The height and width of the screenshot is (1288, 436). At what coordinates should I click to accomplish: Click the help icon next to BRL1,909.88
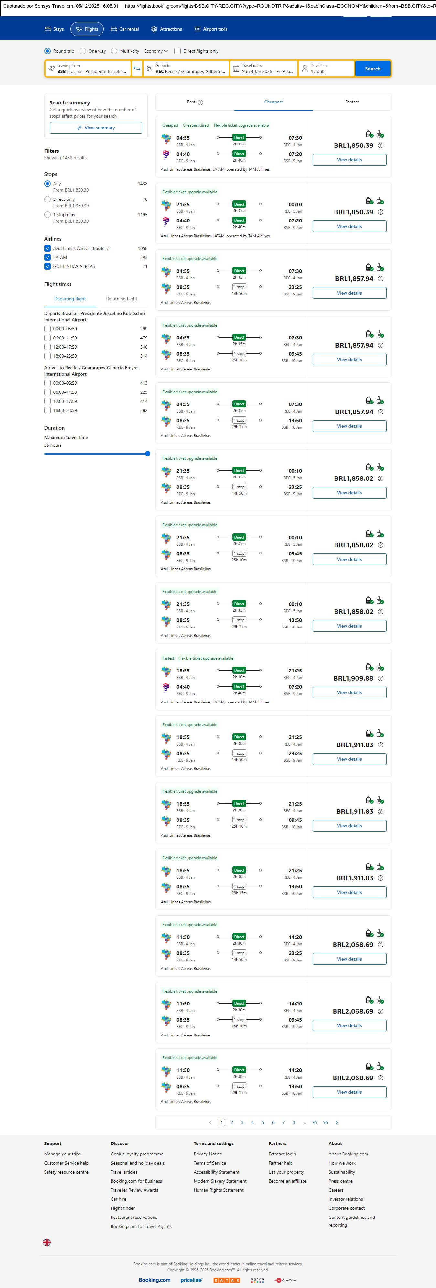380,679
